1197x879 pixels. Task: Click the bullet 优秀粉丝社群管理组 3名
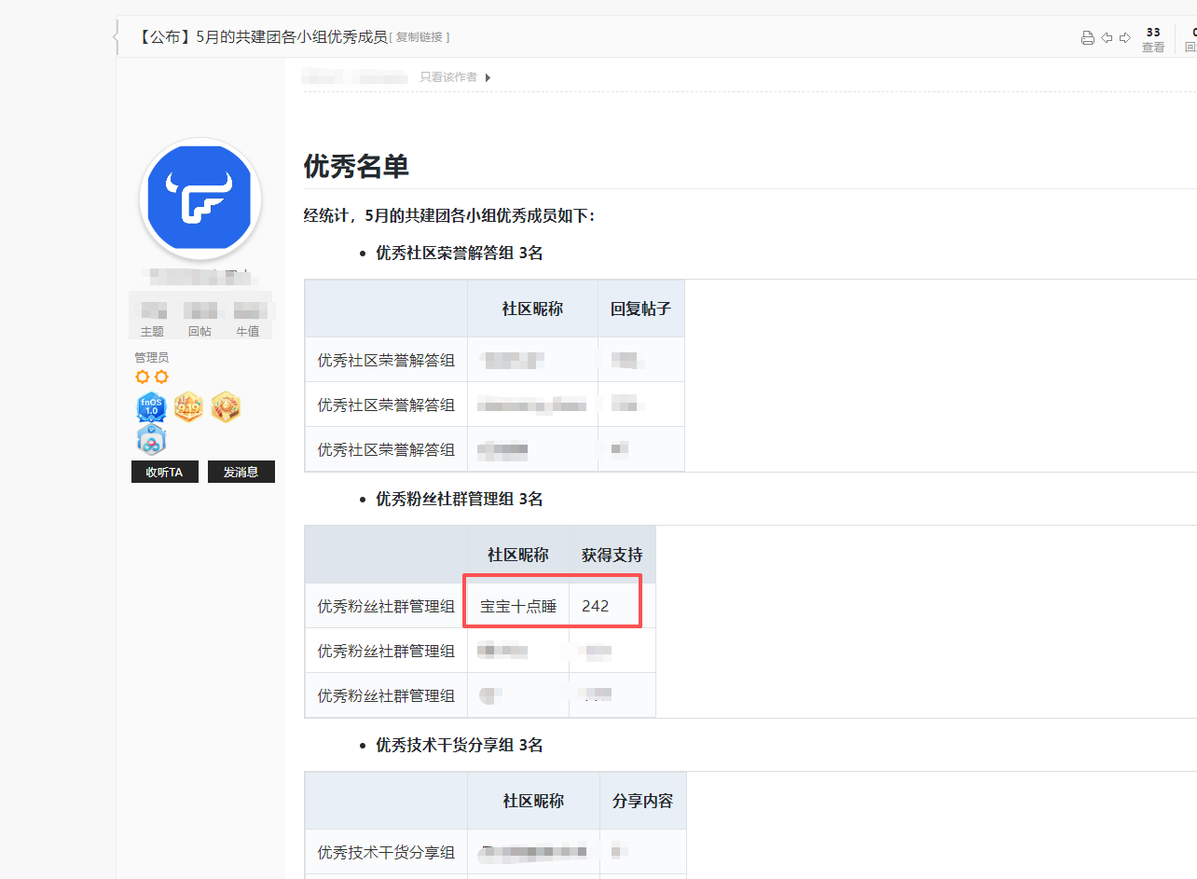tap(460, 499)
